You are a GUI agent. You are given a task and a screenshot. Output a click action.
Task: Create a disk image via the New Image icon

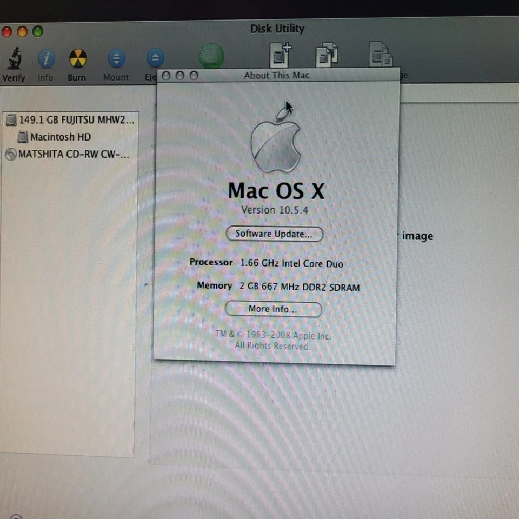(x=279, y=54)
